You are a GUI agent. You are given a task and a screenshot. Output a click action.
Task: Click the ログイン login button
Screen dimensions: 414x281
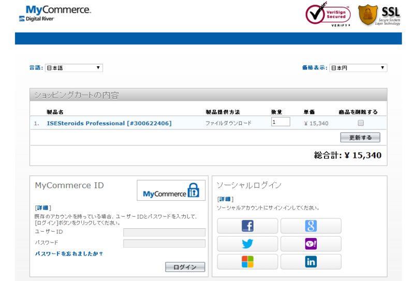185,267
